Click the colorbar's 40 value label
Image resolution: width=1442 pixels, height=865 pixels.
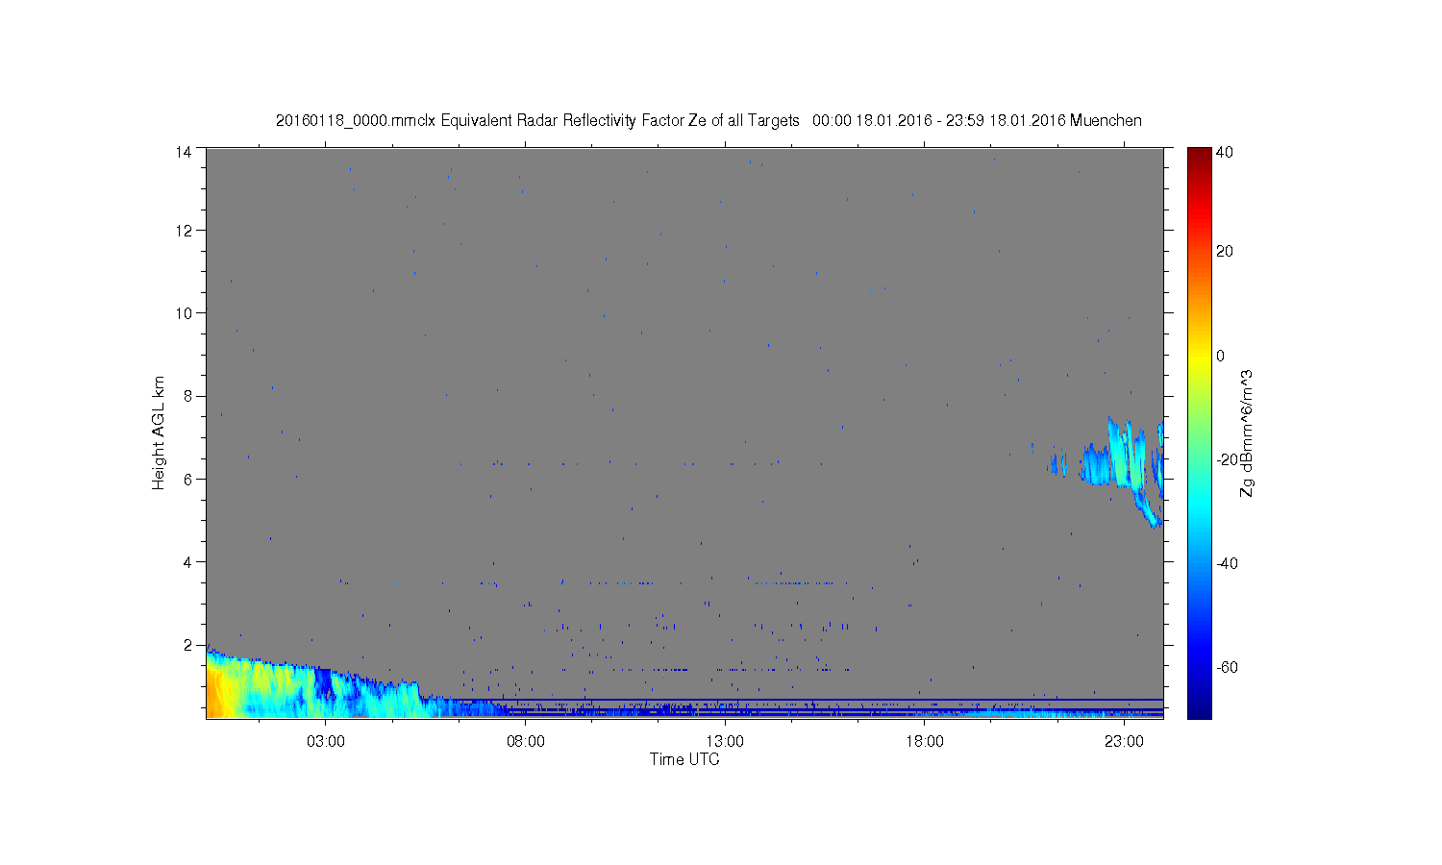click(1225, 153)
